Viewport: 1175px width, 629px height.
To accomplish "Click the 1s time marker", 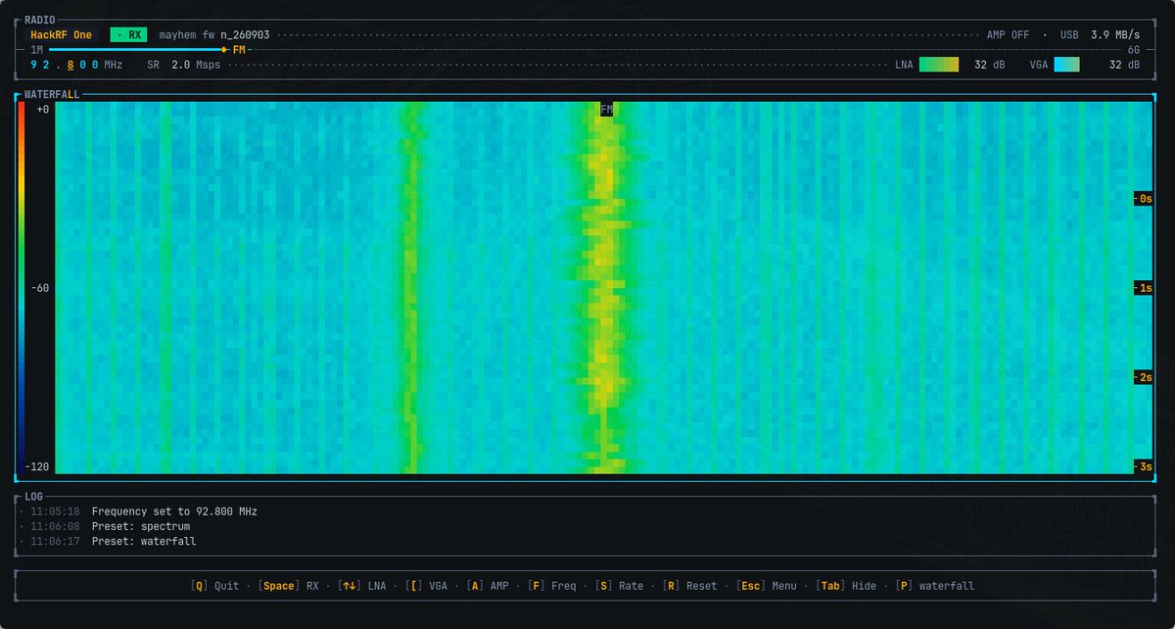I will click(x=1144, y=287).
